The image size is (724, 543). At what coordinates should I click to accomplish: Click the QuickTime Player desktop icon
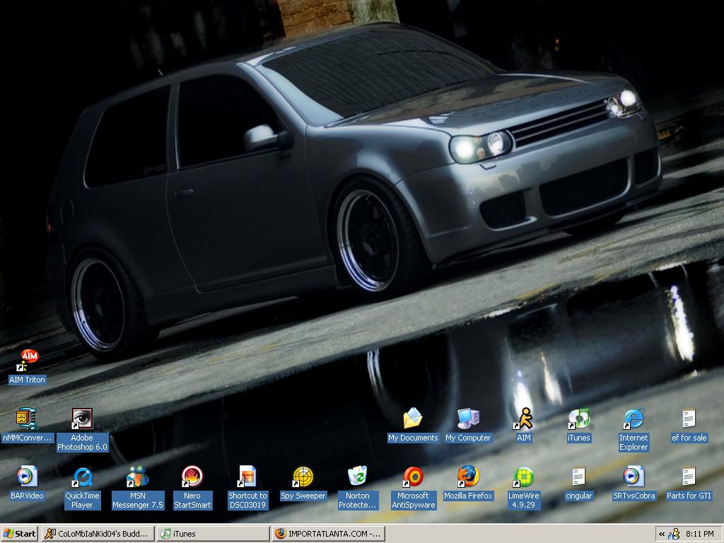(x=82, y=477)
